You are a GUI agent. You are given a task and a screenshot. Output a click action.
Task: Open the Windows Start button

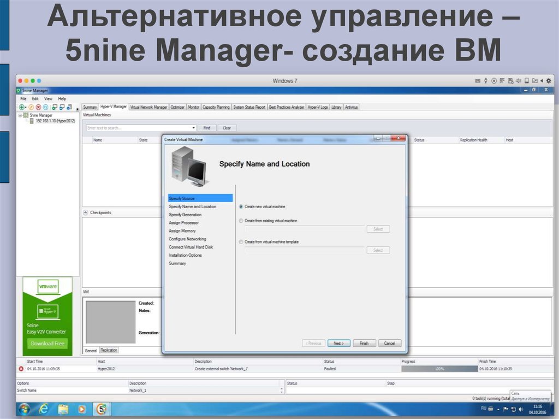24,409
